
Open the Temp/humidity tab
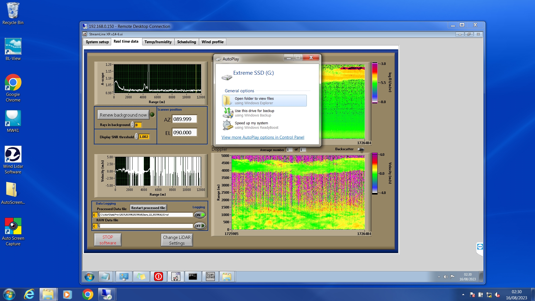pyautogui.click(x=158, y=42)
